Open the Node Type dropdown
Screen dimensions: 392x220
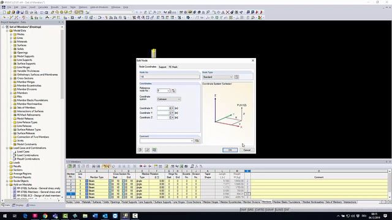point(218,77)
